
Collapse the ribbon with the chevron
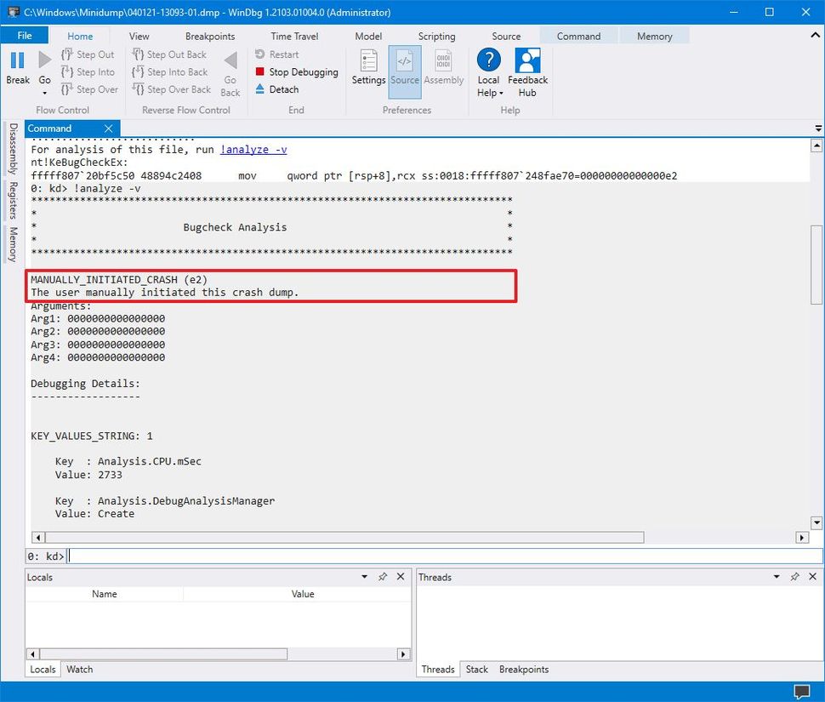(814, 36)
